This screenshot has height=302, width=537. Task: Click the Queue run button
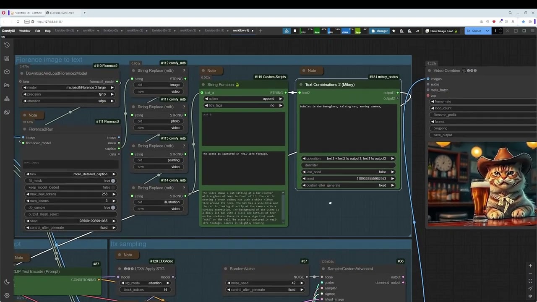point(474,31)
